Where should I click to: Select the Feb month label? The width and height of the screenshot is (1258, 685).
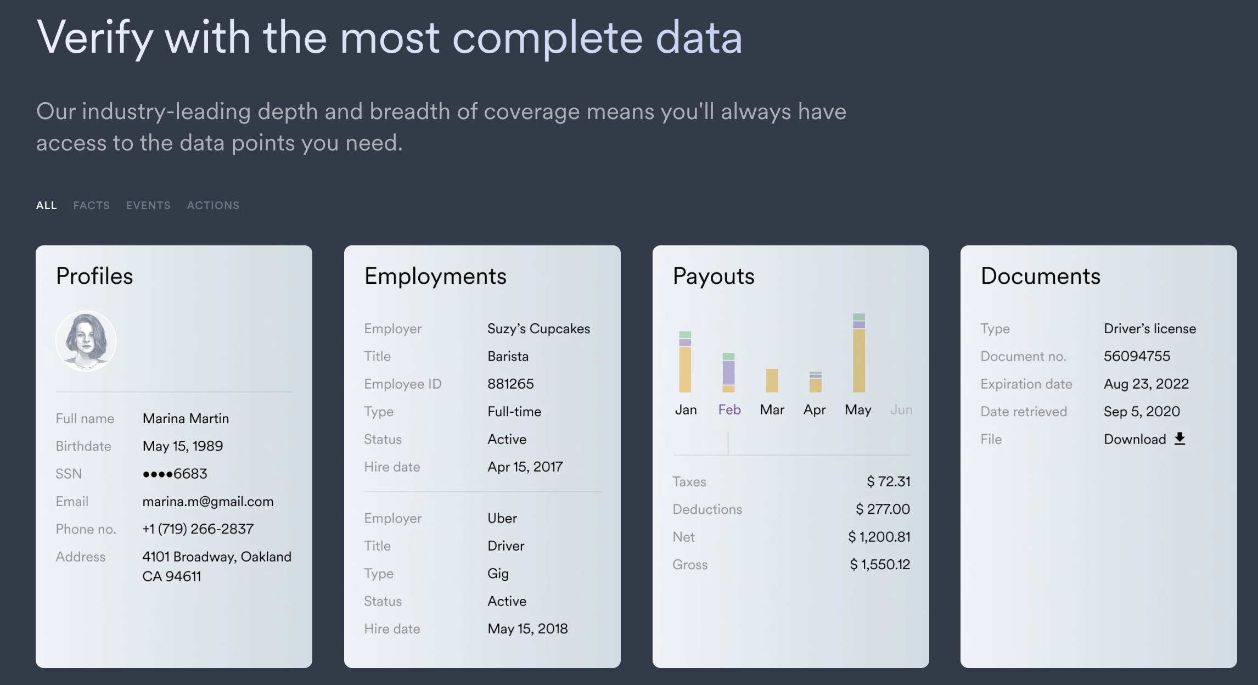(729, 409)
